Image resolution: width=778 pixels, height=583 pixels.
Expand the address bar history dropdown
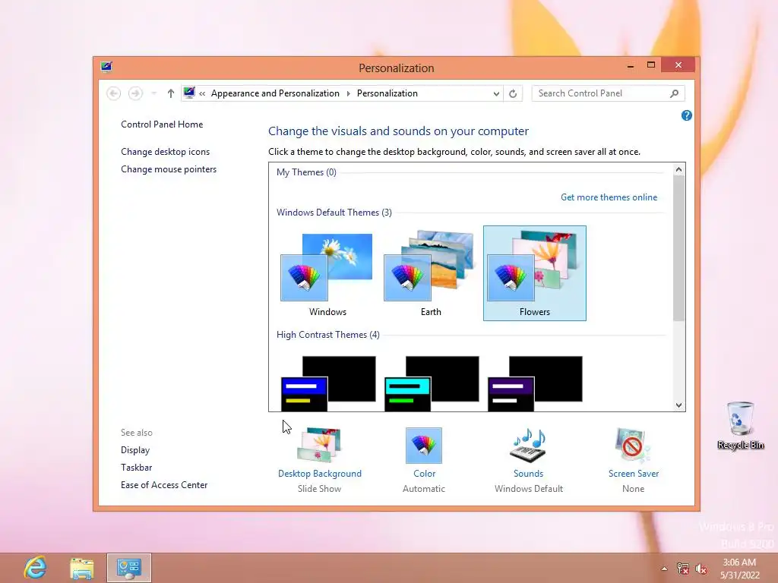495,93
